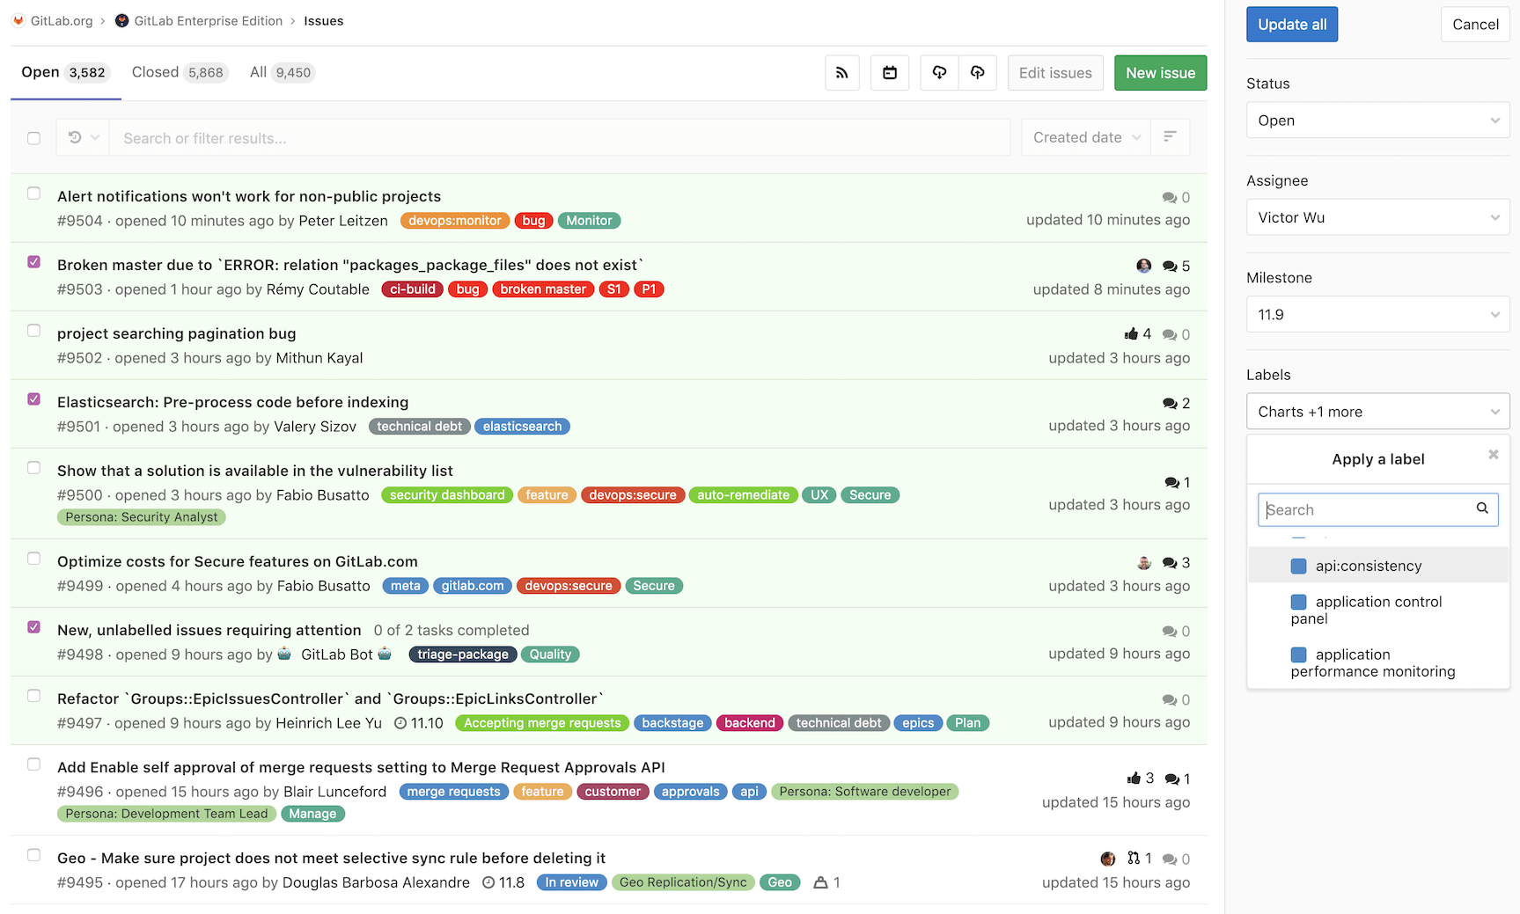Click assignee avatar on issue #9495

1108,859
